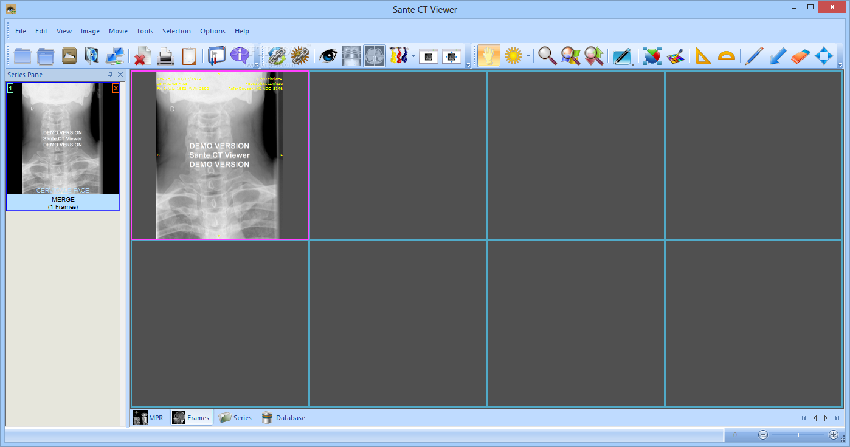The height and width of the screenshot is (447, 850).
Task: Click the CD disc case icon
Action: [92, 56]
